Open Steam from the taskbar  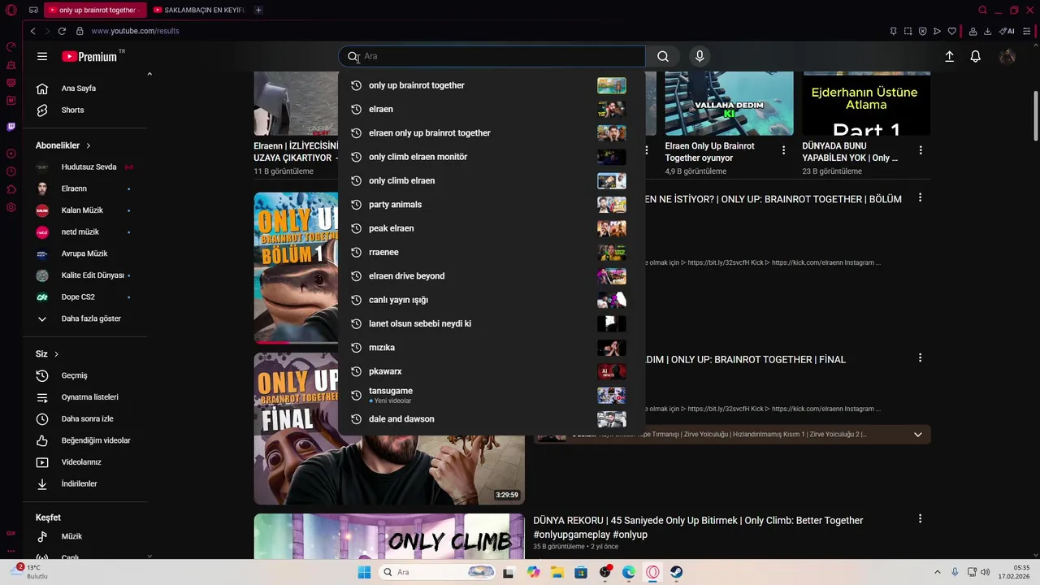(x=676, y=572)
